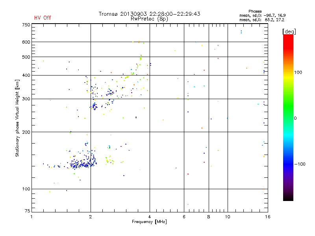
Task: Click the 'Phases' header text
Action: click(x=255, y=11)
